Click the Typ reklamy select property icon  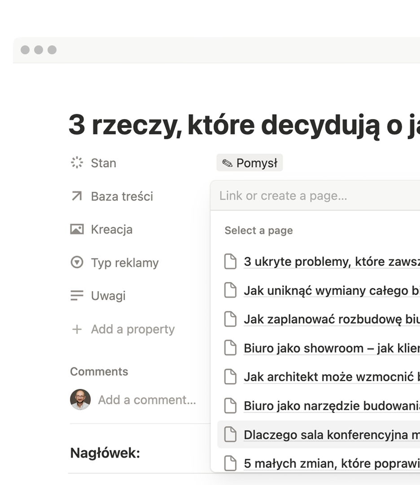77,263
